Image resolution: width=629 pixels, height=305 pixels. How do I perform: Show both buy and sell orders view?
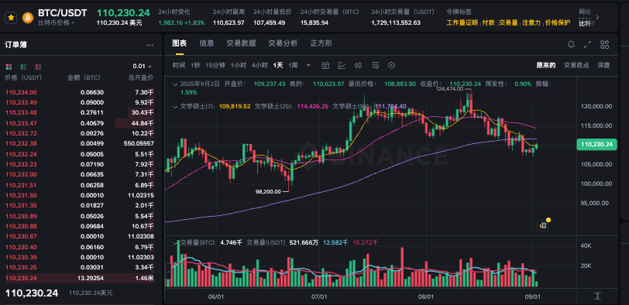pos(9,67)
